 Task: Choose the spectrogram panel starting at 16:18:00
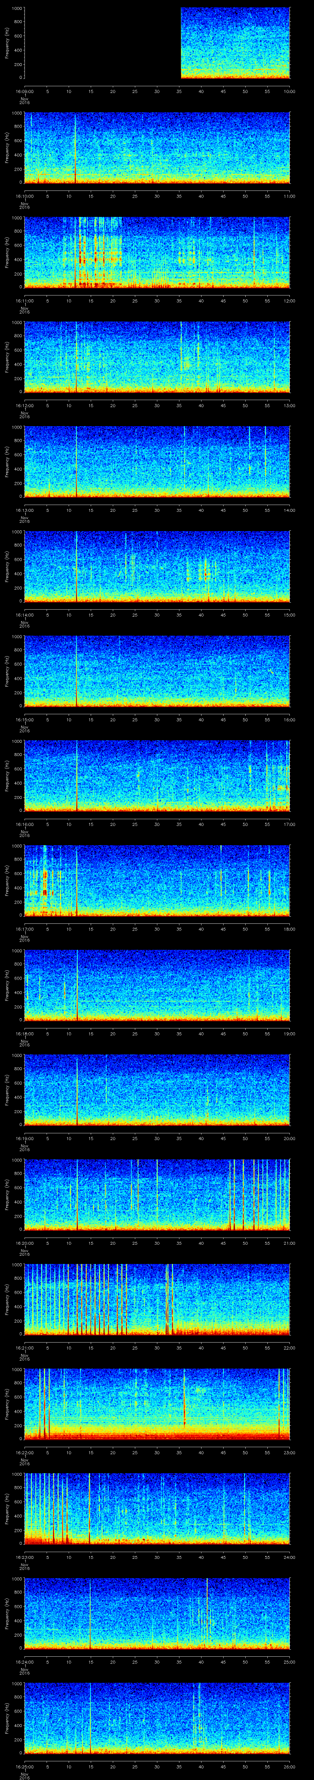157,985
